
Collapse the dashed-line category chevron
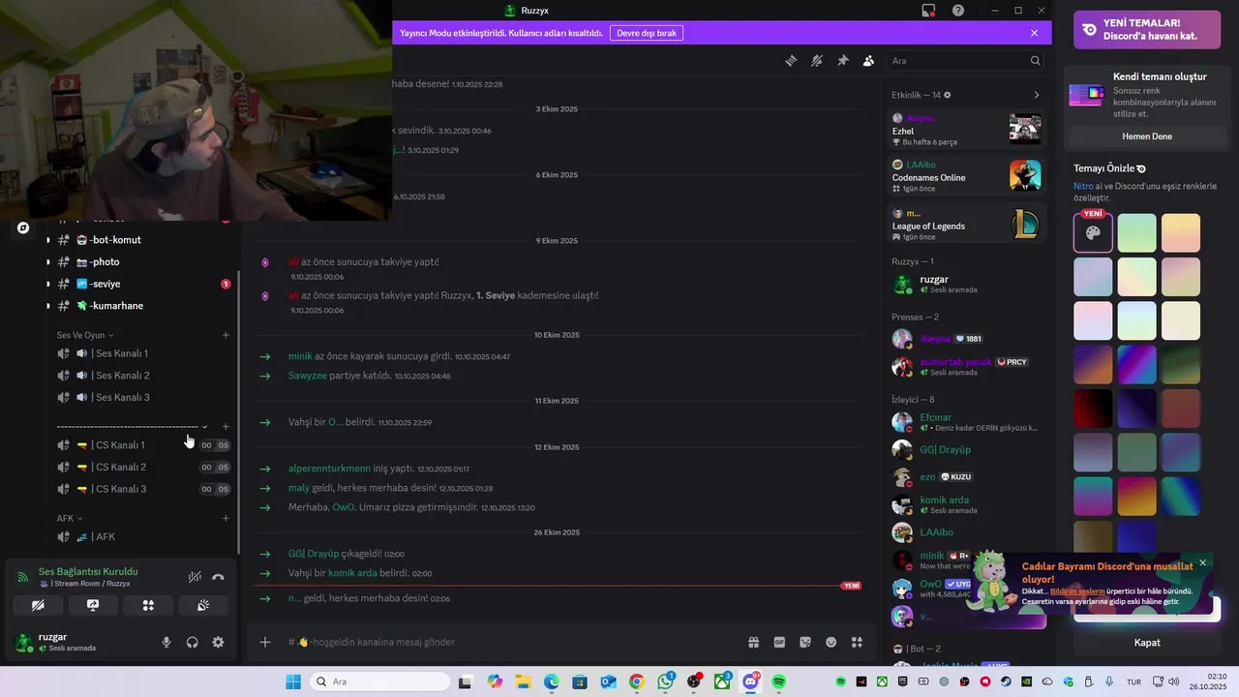(204, 426)
